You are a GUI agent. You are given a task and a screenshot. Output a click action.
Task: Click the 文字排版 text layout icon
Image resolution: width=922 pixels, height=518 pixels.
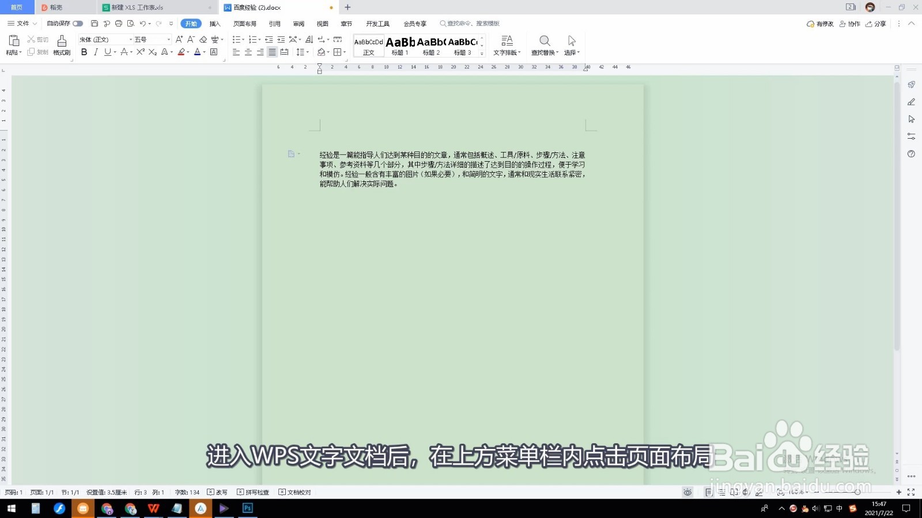[507, 45]
